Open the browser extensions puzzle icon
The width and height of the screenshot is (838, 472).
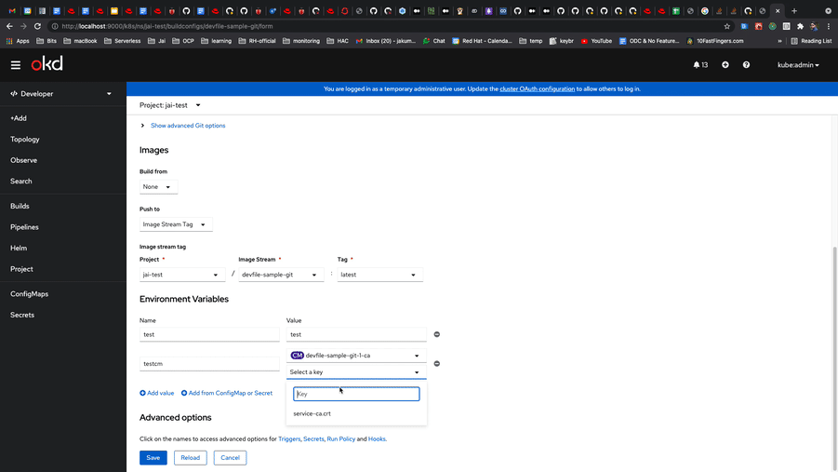coord(800,26)
